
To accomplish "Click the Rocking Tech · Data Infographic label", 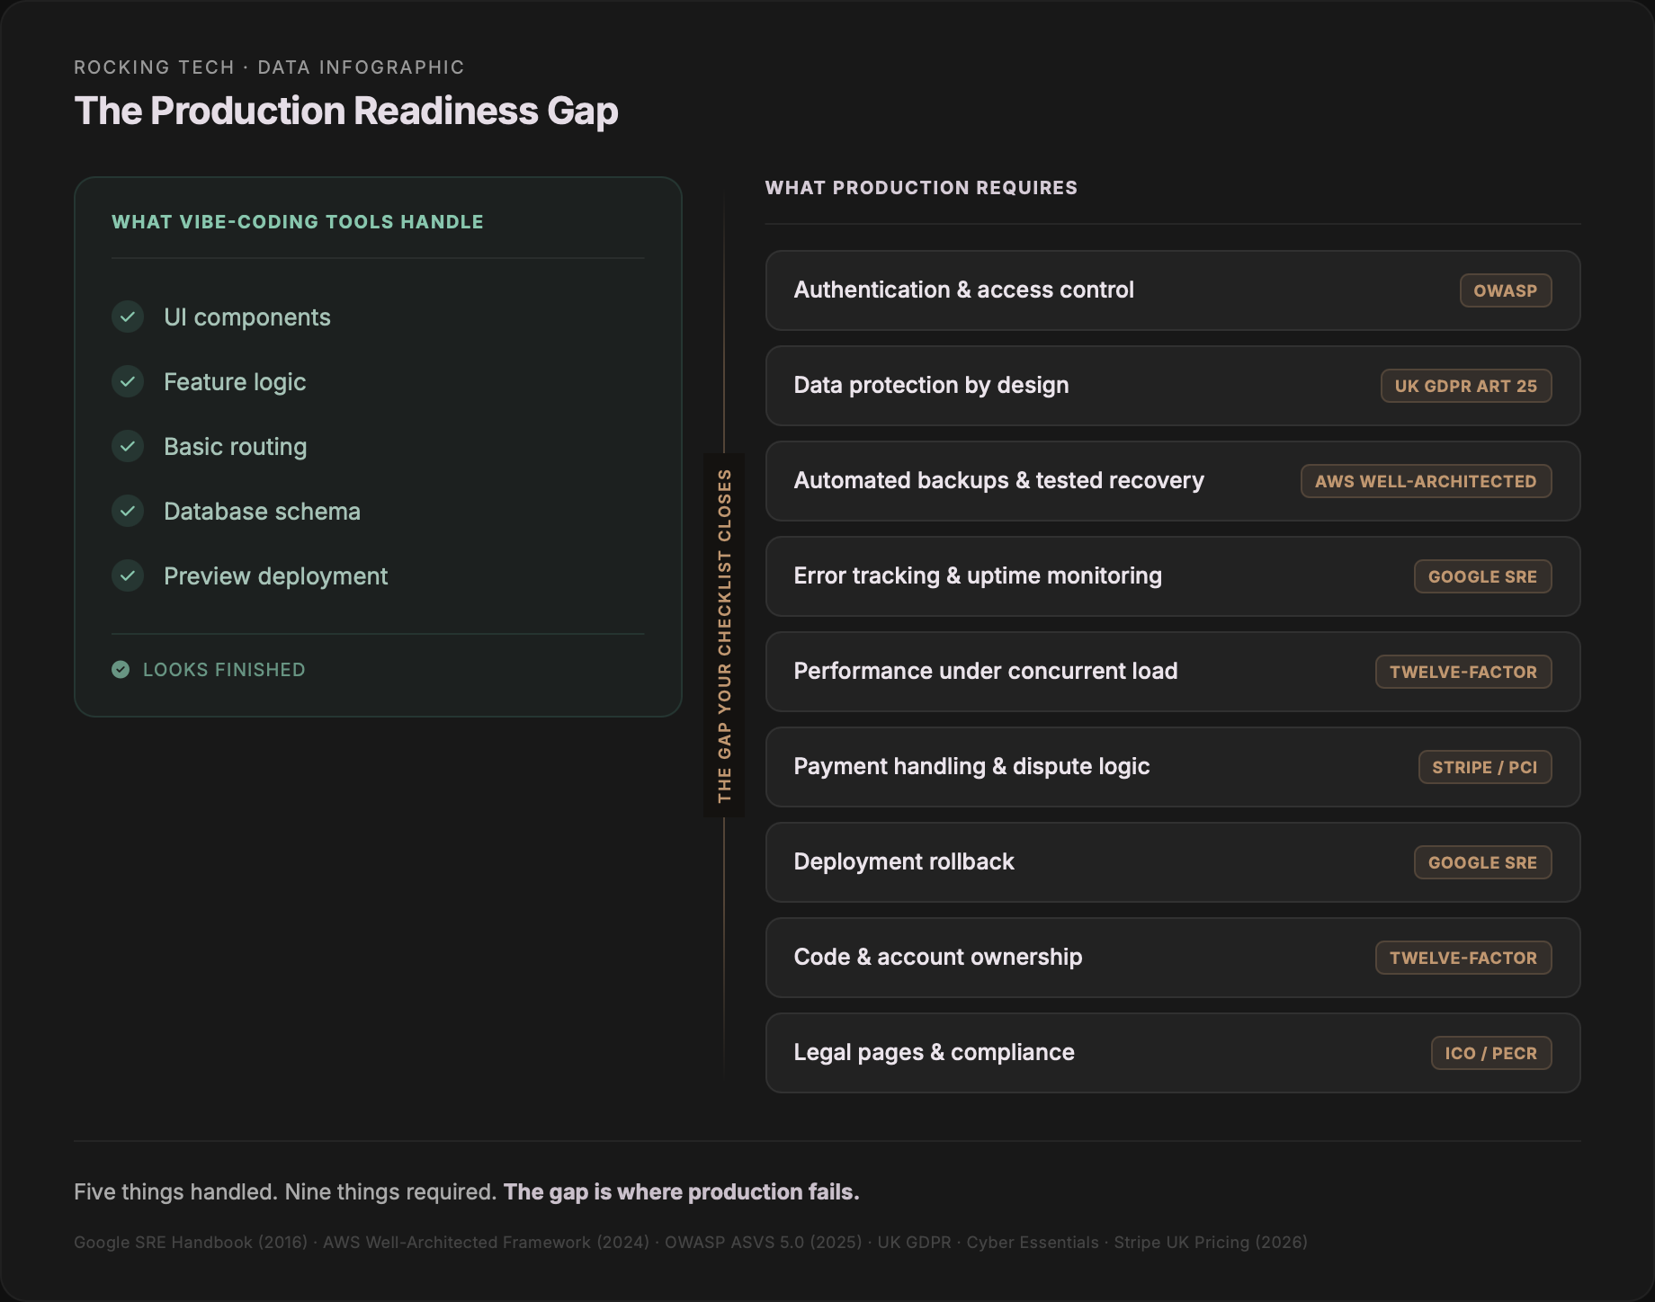I will point(269,67).
